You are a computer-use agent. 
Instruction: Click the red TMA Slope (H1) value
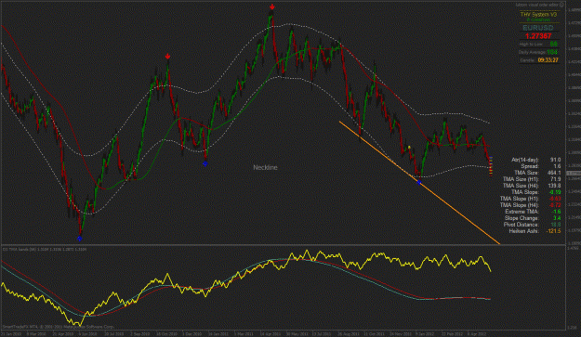(555, 199)
